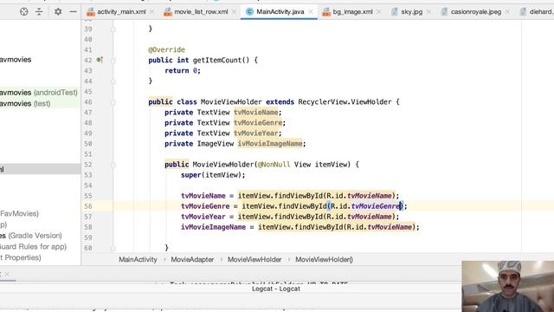The image size is (554, 312).
Task: Close the MainActivity.java tab
Action: (x=311, y=11)
